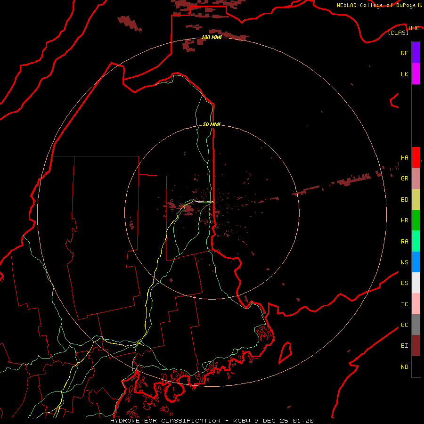The height and width of the screenshot is (424, 424).
Task: Click the "RF" legend label
Action: 404,53
